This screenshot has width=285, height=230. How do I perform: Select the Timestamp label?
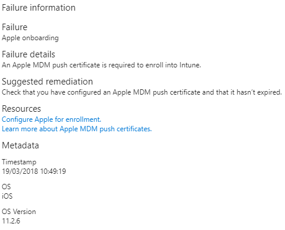point(19,162)
